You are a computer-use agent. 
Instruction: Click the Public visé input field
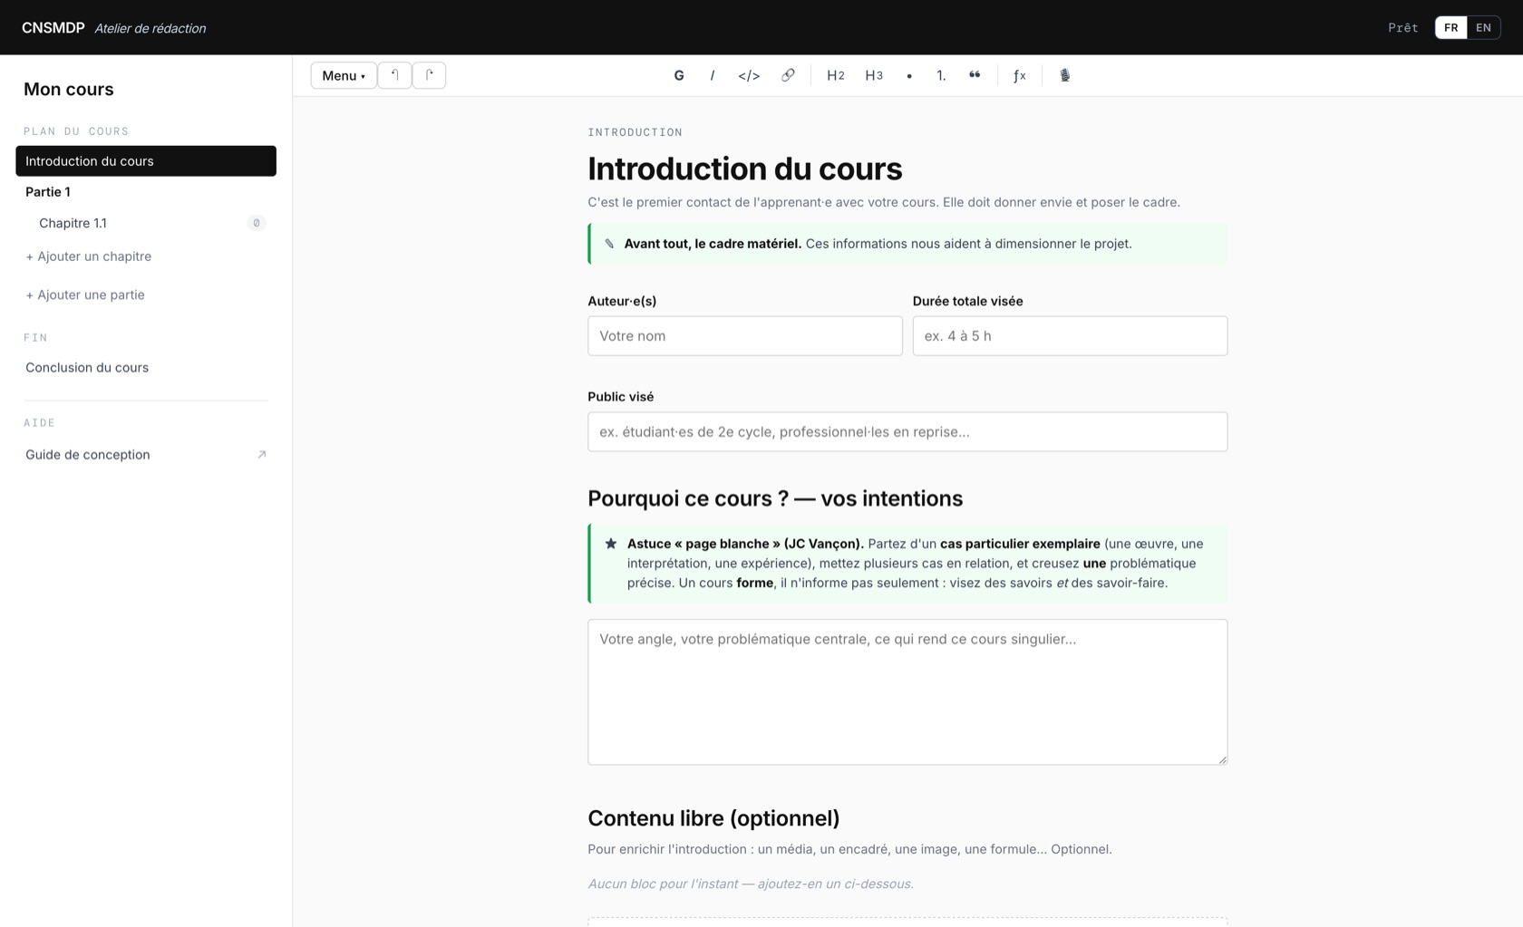[x=907, y=431]
